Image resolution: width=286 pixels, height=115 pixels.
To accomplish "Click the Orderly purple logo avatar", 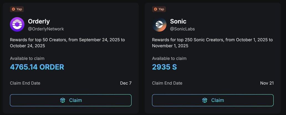I will click(17, 25).
